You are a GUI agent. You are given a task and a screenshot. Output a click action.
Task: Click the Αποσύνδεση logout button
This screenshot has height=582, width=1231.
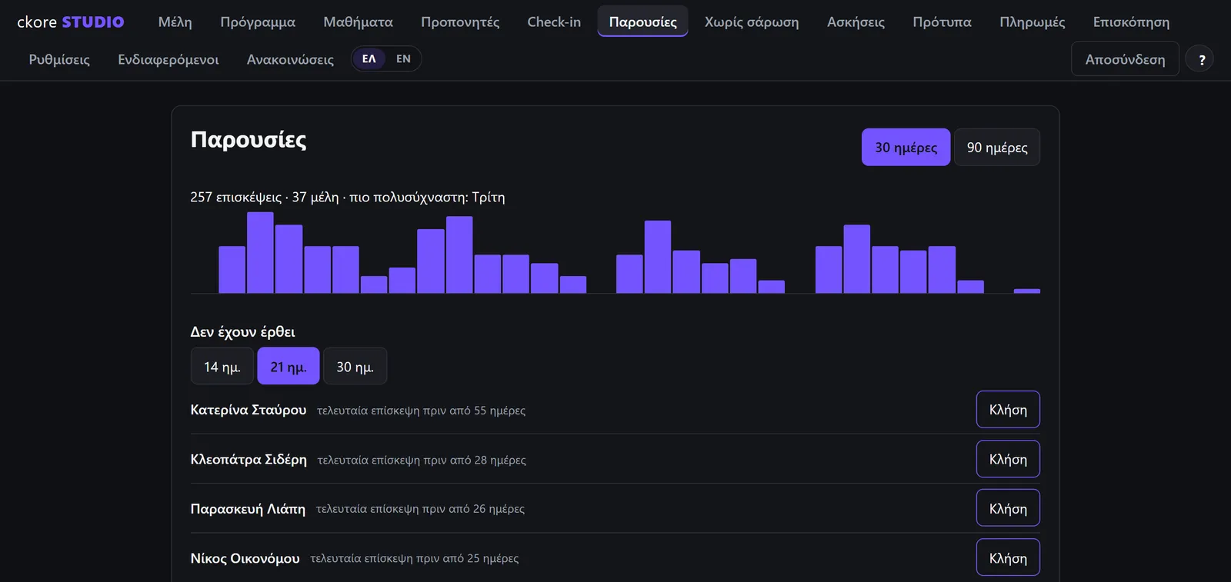(x=1125, y=59)
